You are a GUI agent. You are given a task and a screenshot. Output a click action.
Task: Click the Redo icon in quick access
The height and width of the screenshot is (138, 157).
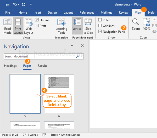[x=24, y=4]
